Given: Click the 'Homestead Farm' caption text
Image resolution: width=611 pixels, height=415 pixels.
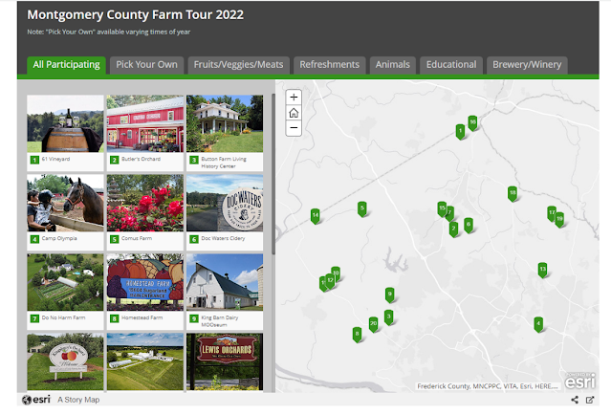Looking at the screenshot, I should pos(142,317).
